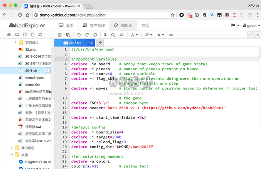Expand the 实例图片 folder

[x=16, y=42]
